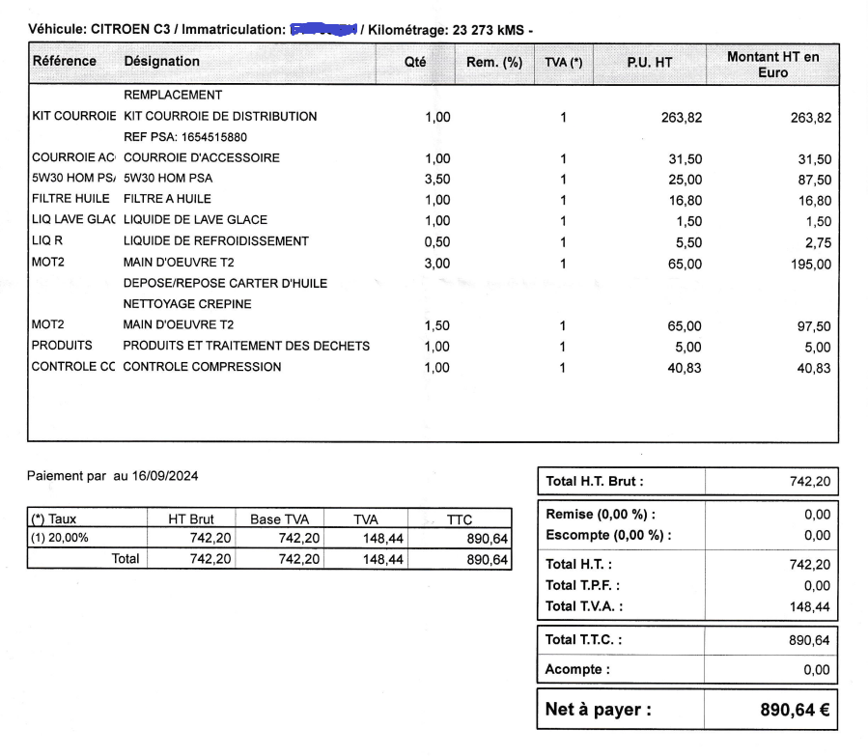
Task: Click the Rem. (%) column header
Action: 494,62
